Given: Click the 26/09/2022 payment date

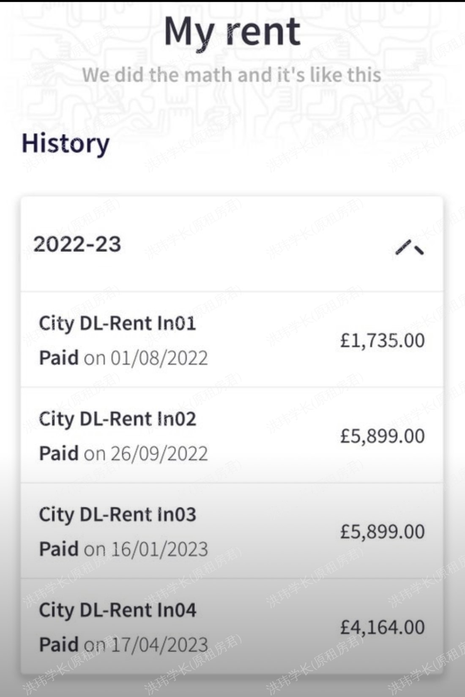Looking at the screenshot, I should click(159, 454).
